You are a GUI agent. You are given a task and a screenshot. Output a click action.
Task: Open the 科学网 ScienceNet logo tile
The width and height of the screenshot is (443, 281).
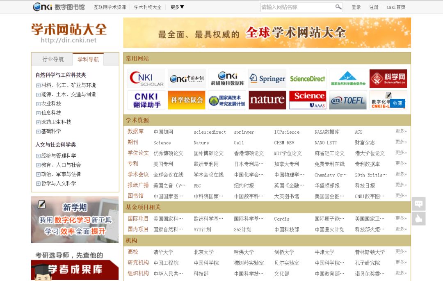click(x=388, y=78)
